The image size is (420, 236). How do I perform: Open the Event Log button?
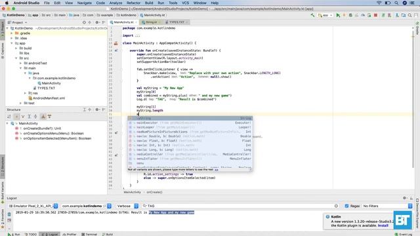(404, 234)
